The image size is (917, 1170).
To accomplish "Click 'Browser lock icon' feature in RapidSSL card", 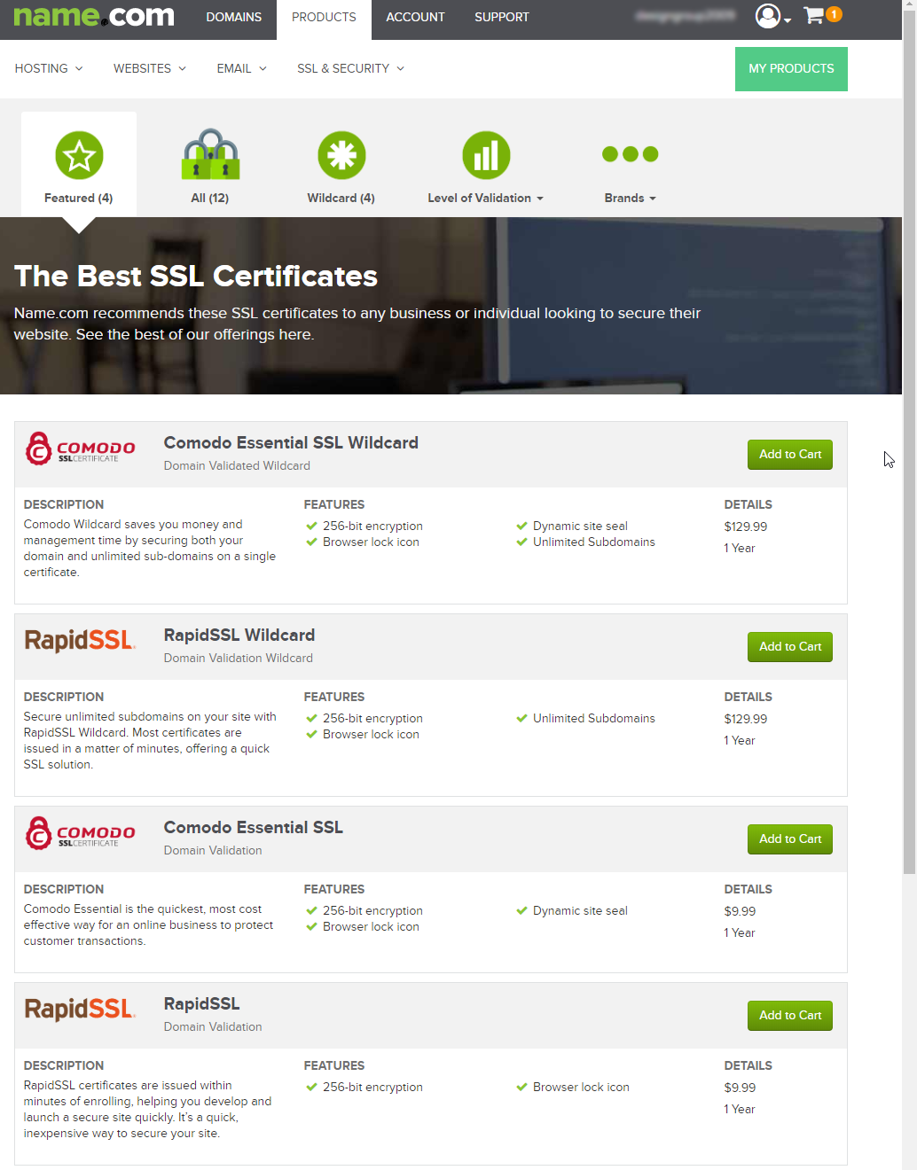I will tap(581, 1087).
